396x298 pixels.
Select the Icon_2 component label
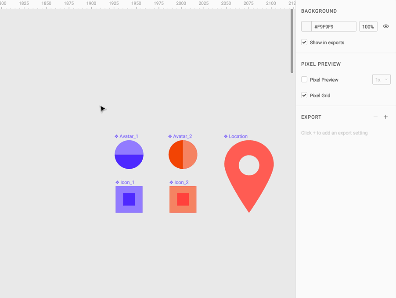179,182
